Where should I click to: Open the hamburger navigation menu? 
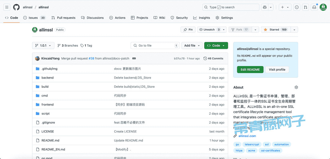[7, 7]
